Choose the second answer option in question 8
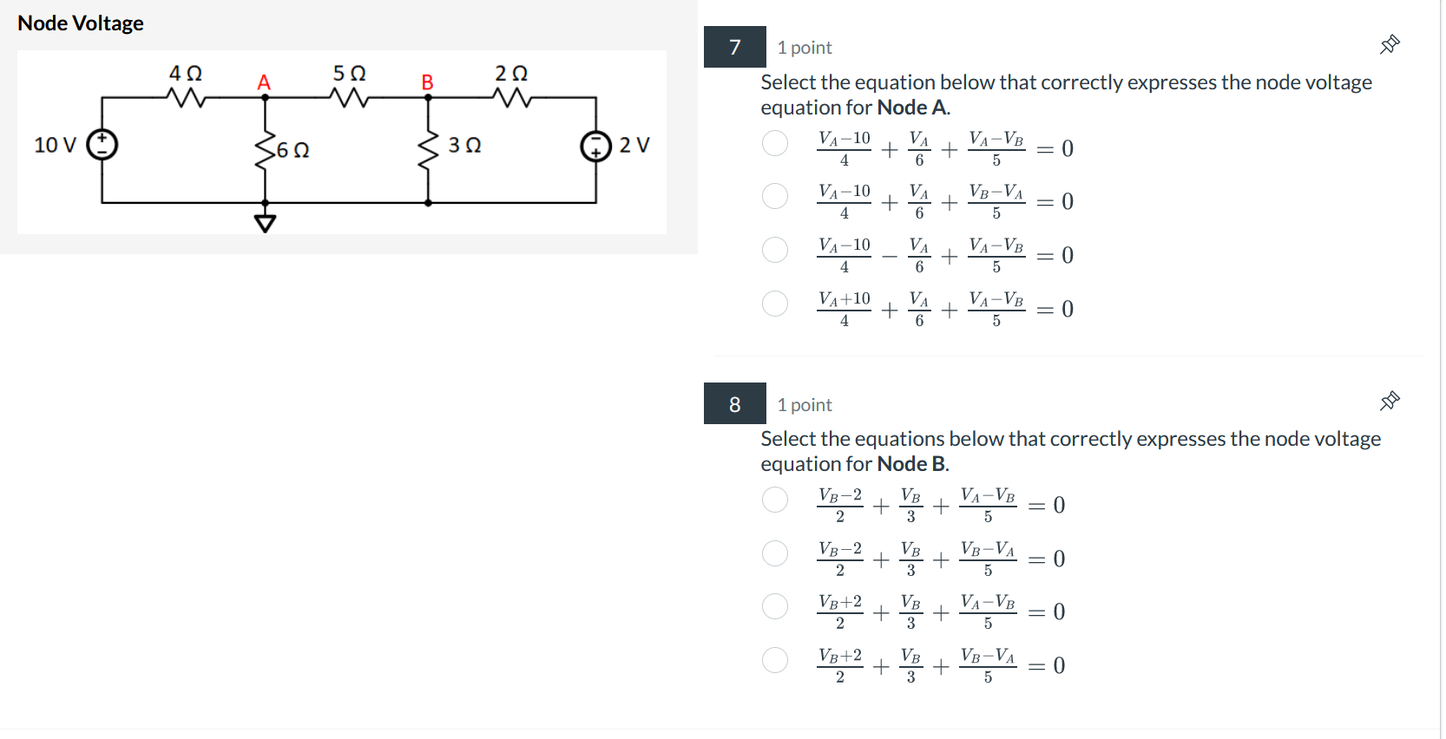The height and width of the screenshot is (739, 1446). point(775,553)
